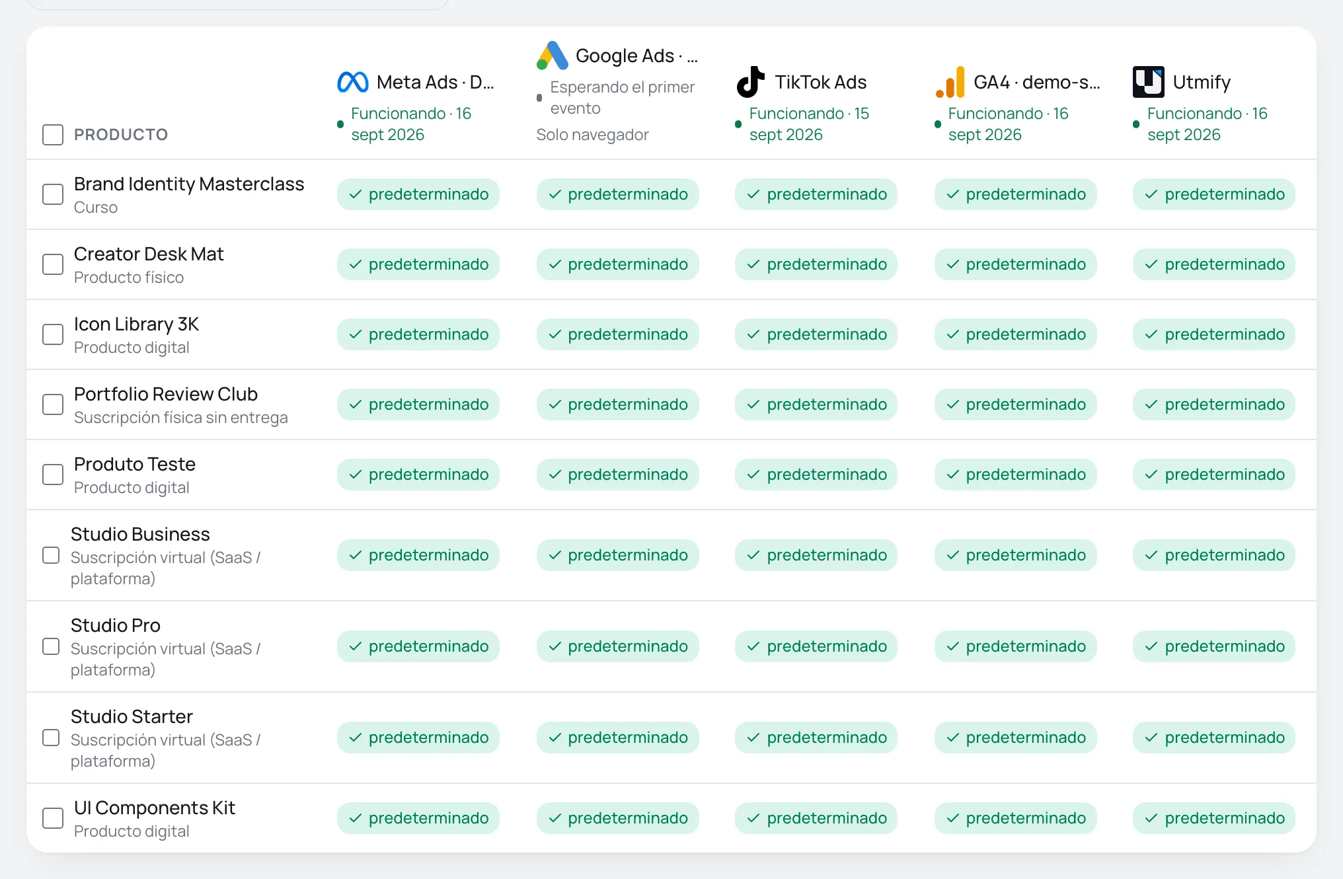Select the Icon Library 3K product name

point(136,324)
